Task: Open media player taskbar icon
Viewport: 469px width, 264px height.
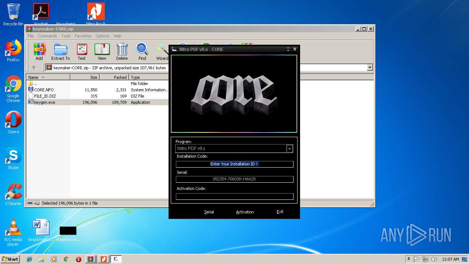Action: click(54, 259)
